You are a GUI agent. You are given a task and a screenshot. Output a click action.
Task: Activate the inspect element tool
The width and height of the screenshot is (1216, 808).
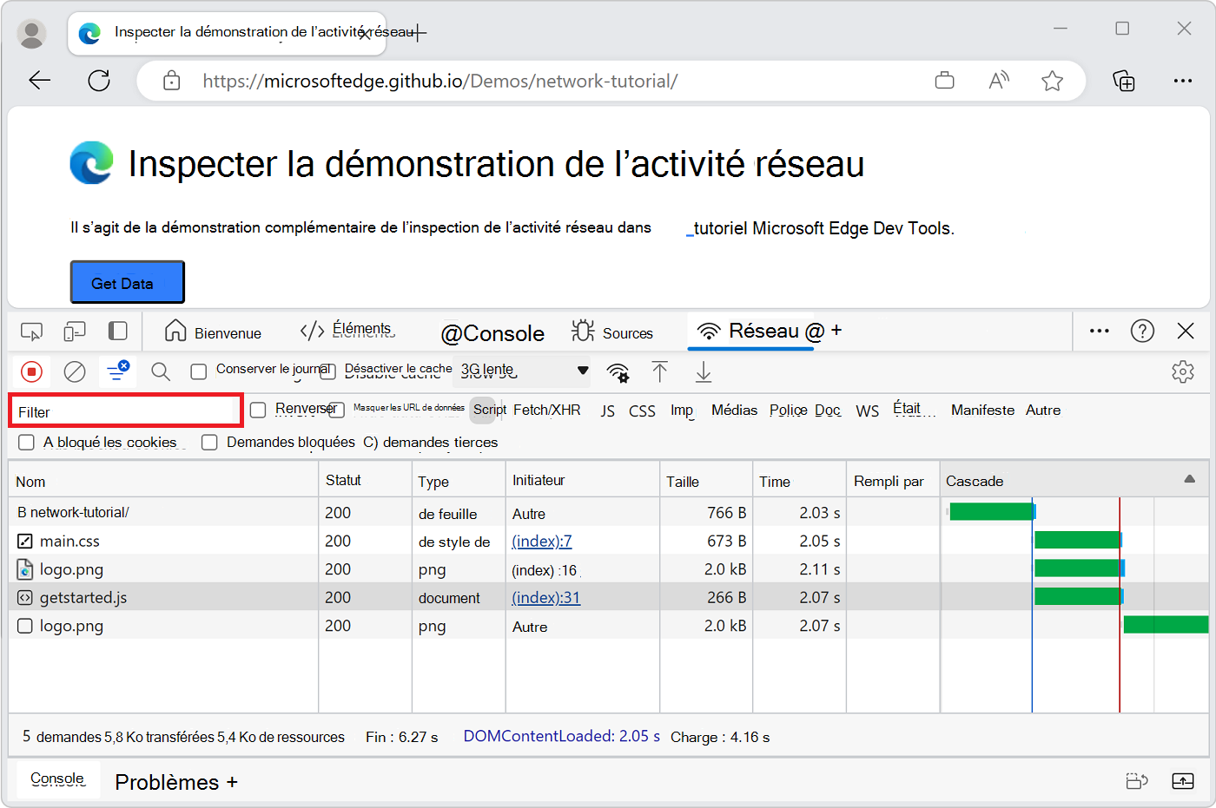coord(31,332)
